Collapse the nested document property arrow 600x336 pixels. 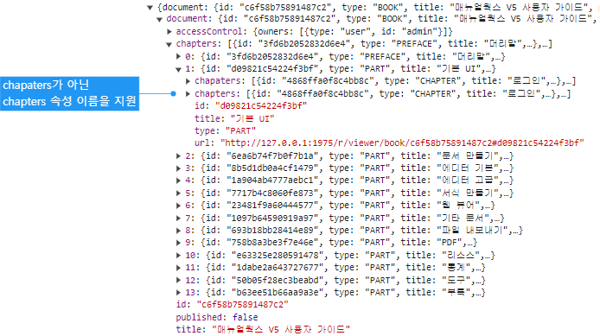coord(160,19)
